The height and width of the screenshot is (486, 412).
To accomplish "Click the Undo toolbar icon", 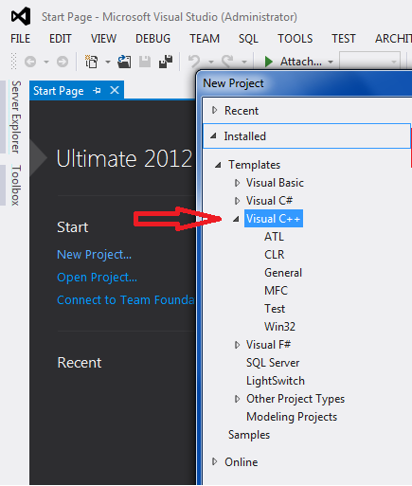I will tap(194, 62).
